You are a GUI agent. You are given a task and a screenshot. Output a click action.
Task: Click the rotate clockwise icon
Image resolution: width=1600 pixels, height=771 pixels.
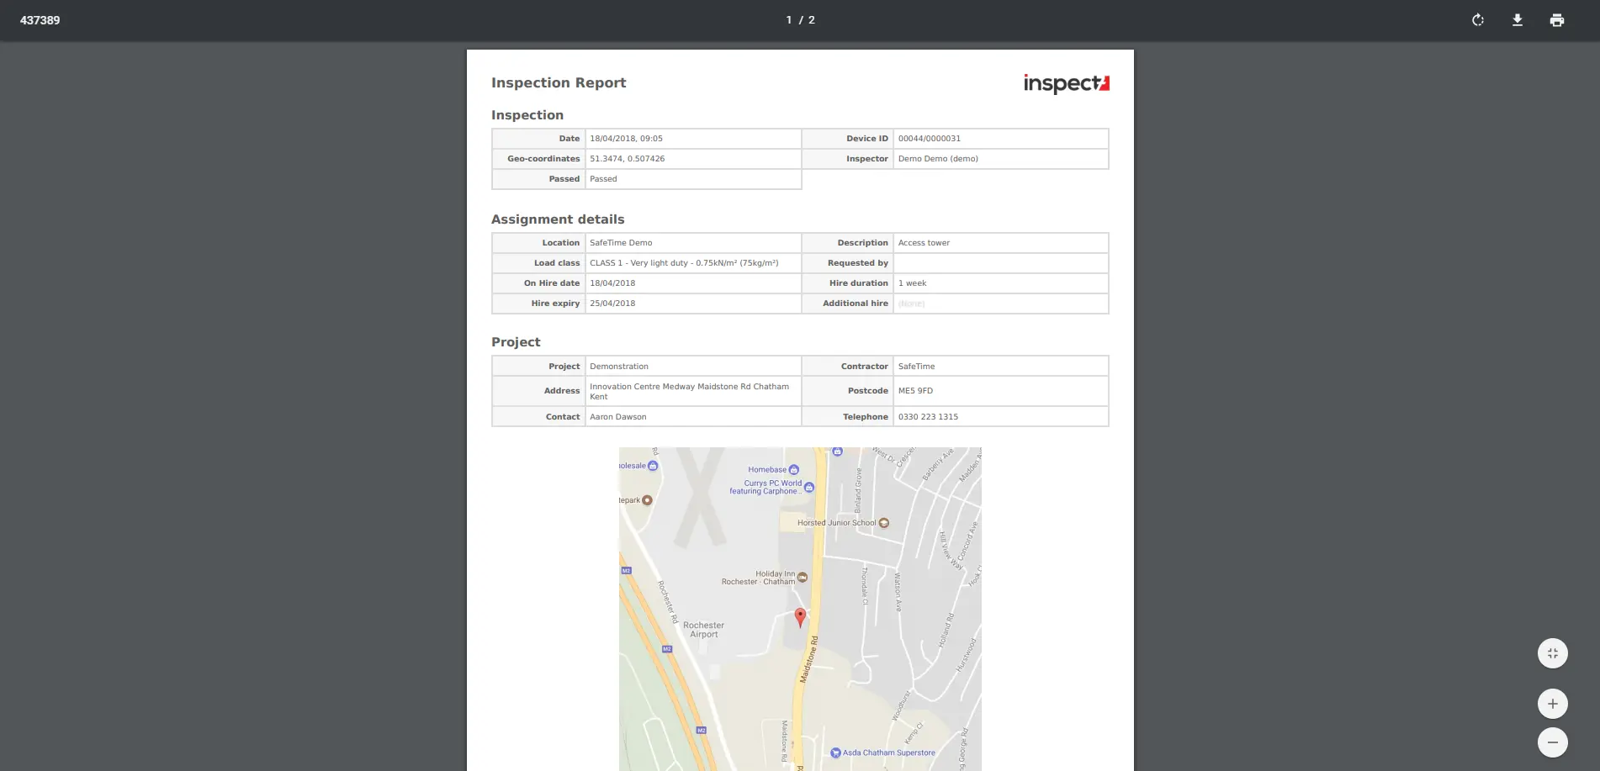pos(1477,20)
